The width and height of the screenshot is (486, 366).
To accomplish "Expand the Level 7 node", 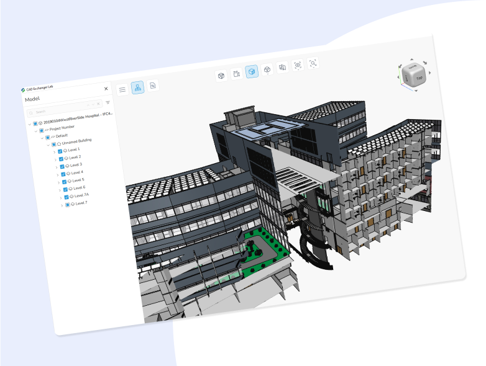I will click(62, 205).
